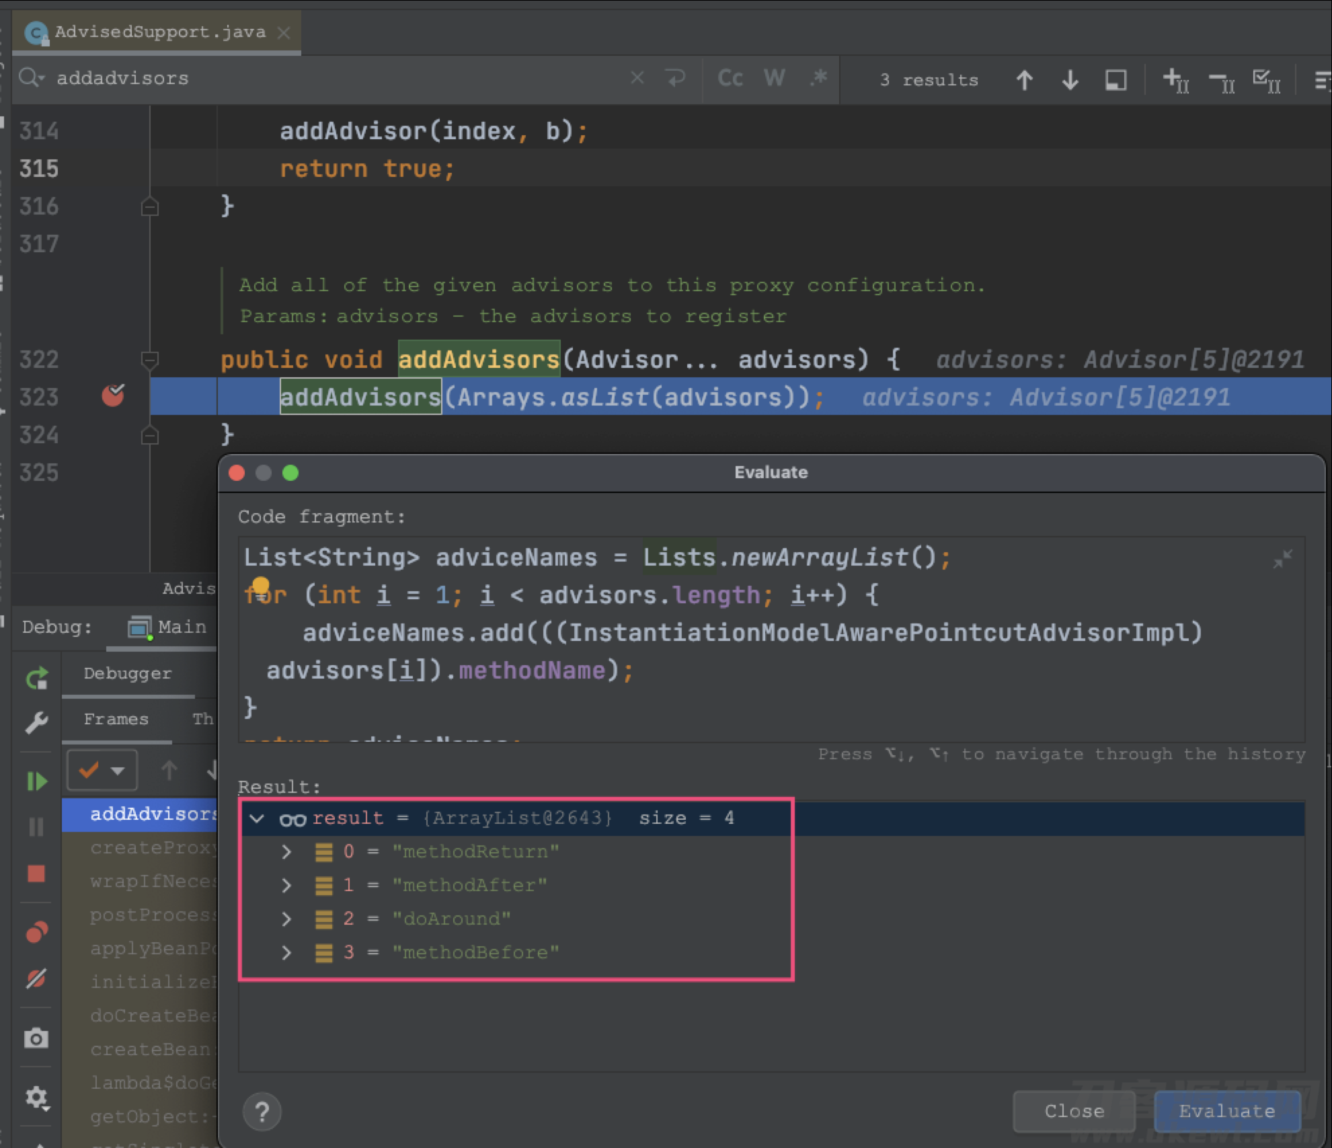Click the Evaluate button
The height and width of the screenshot is (1148, 1332).
(x=1227, y=1112)
